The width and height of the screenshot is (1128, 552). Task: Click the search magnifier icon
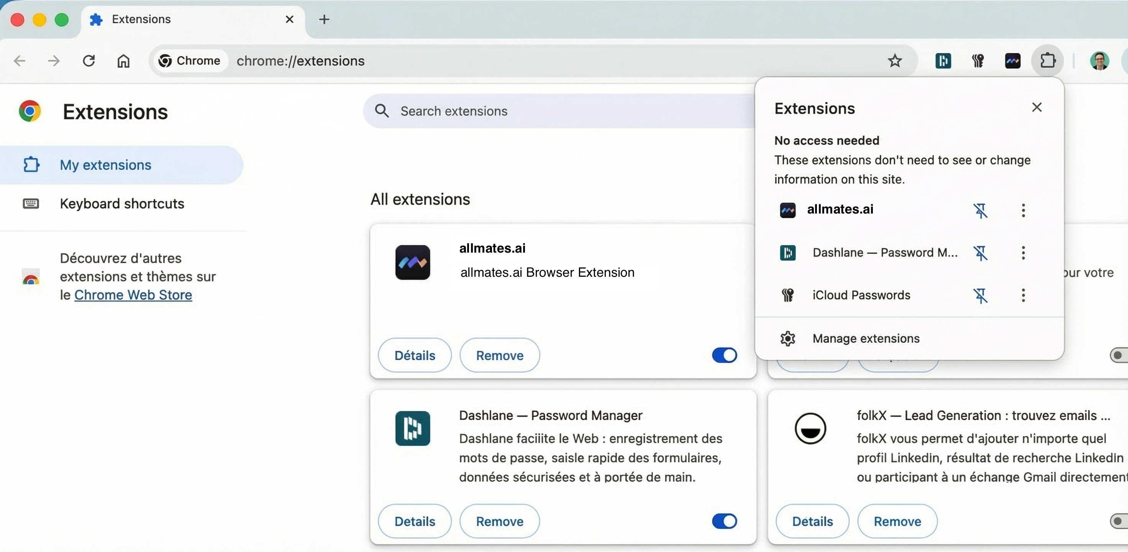tap(382, 111)
